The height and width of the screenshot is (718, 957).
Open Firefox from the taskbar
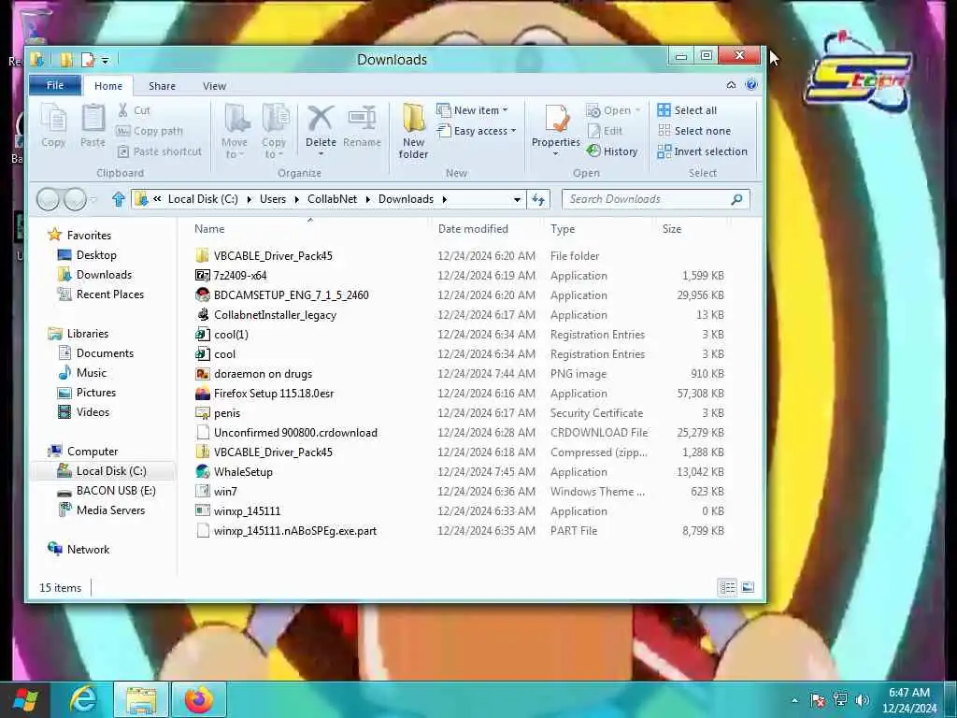click(199, 699)
